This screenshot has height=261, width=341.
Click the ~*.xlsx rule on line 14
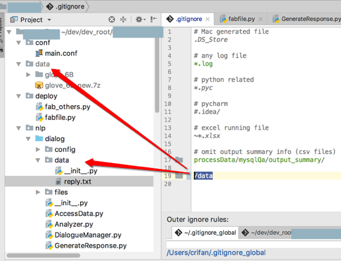pos(207,136)
